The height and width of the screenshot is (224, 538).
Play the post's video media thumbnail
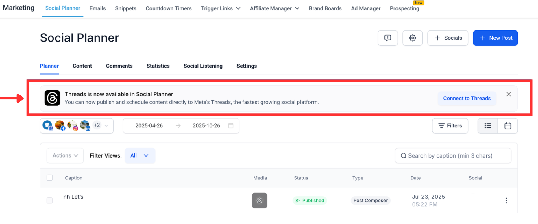click(x=259, y=201)
